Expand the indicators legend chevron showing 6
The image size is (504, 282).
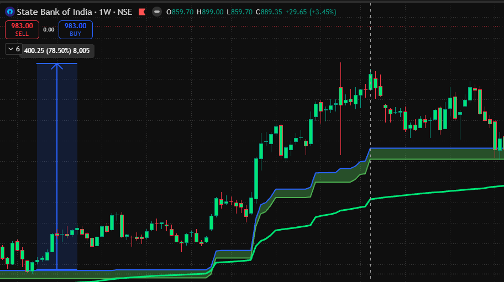(14, 49)
